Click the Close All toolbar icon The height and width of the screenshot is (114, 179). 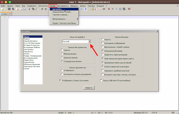pos(21,9)
